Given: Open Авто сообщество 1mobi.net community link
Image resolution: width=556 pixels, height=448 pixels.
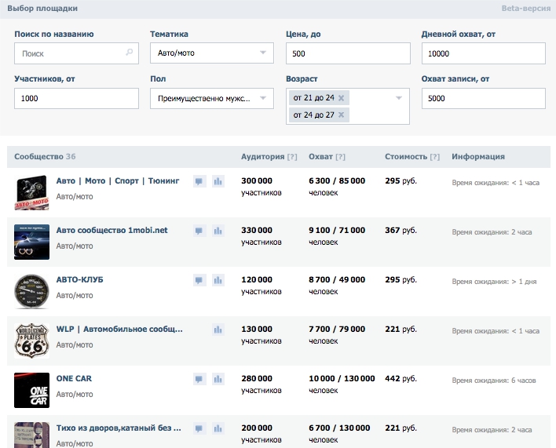Looking at the screenshot, I should (x=112, y=230).
